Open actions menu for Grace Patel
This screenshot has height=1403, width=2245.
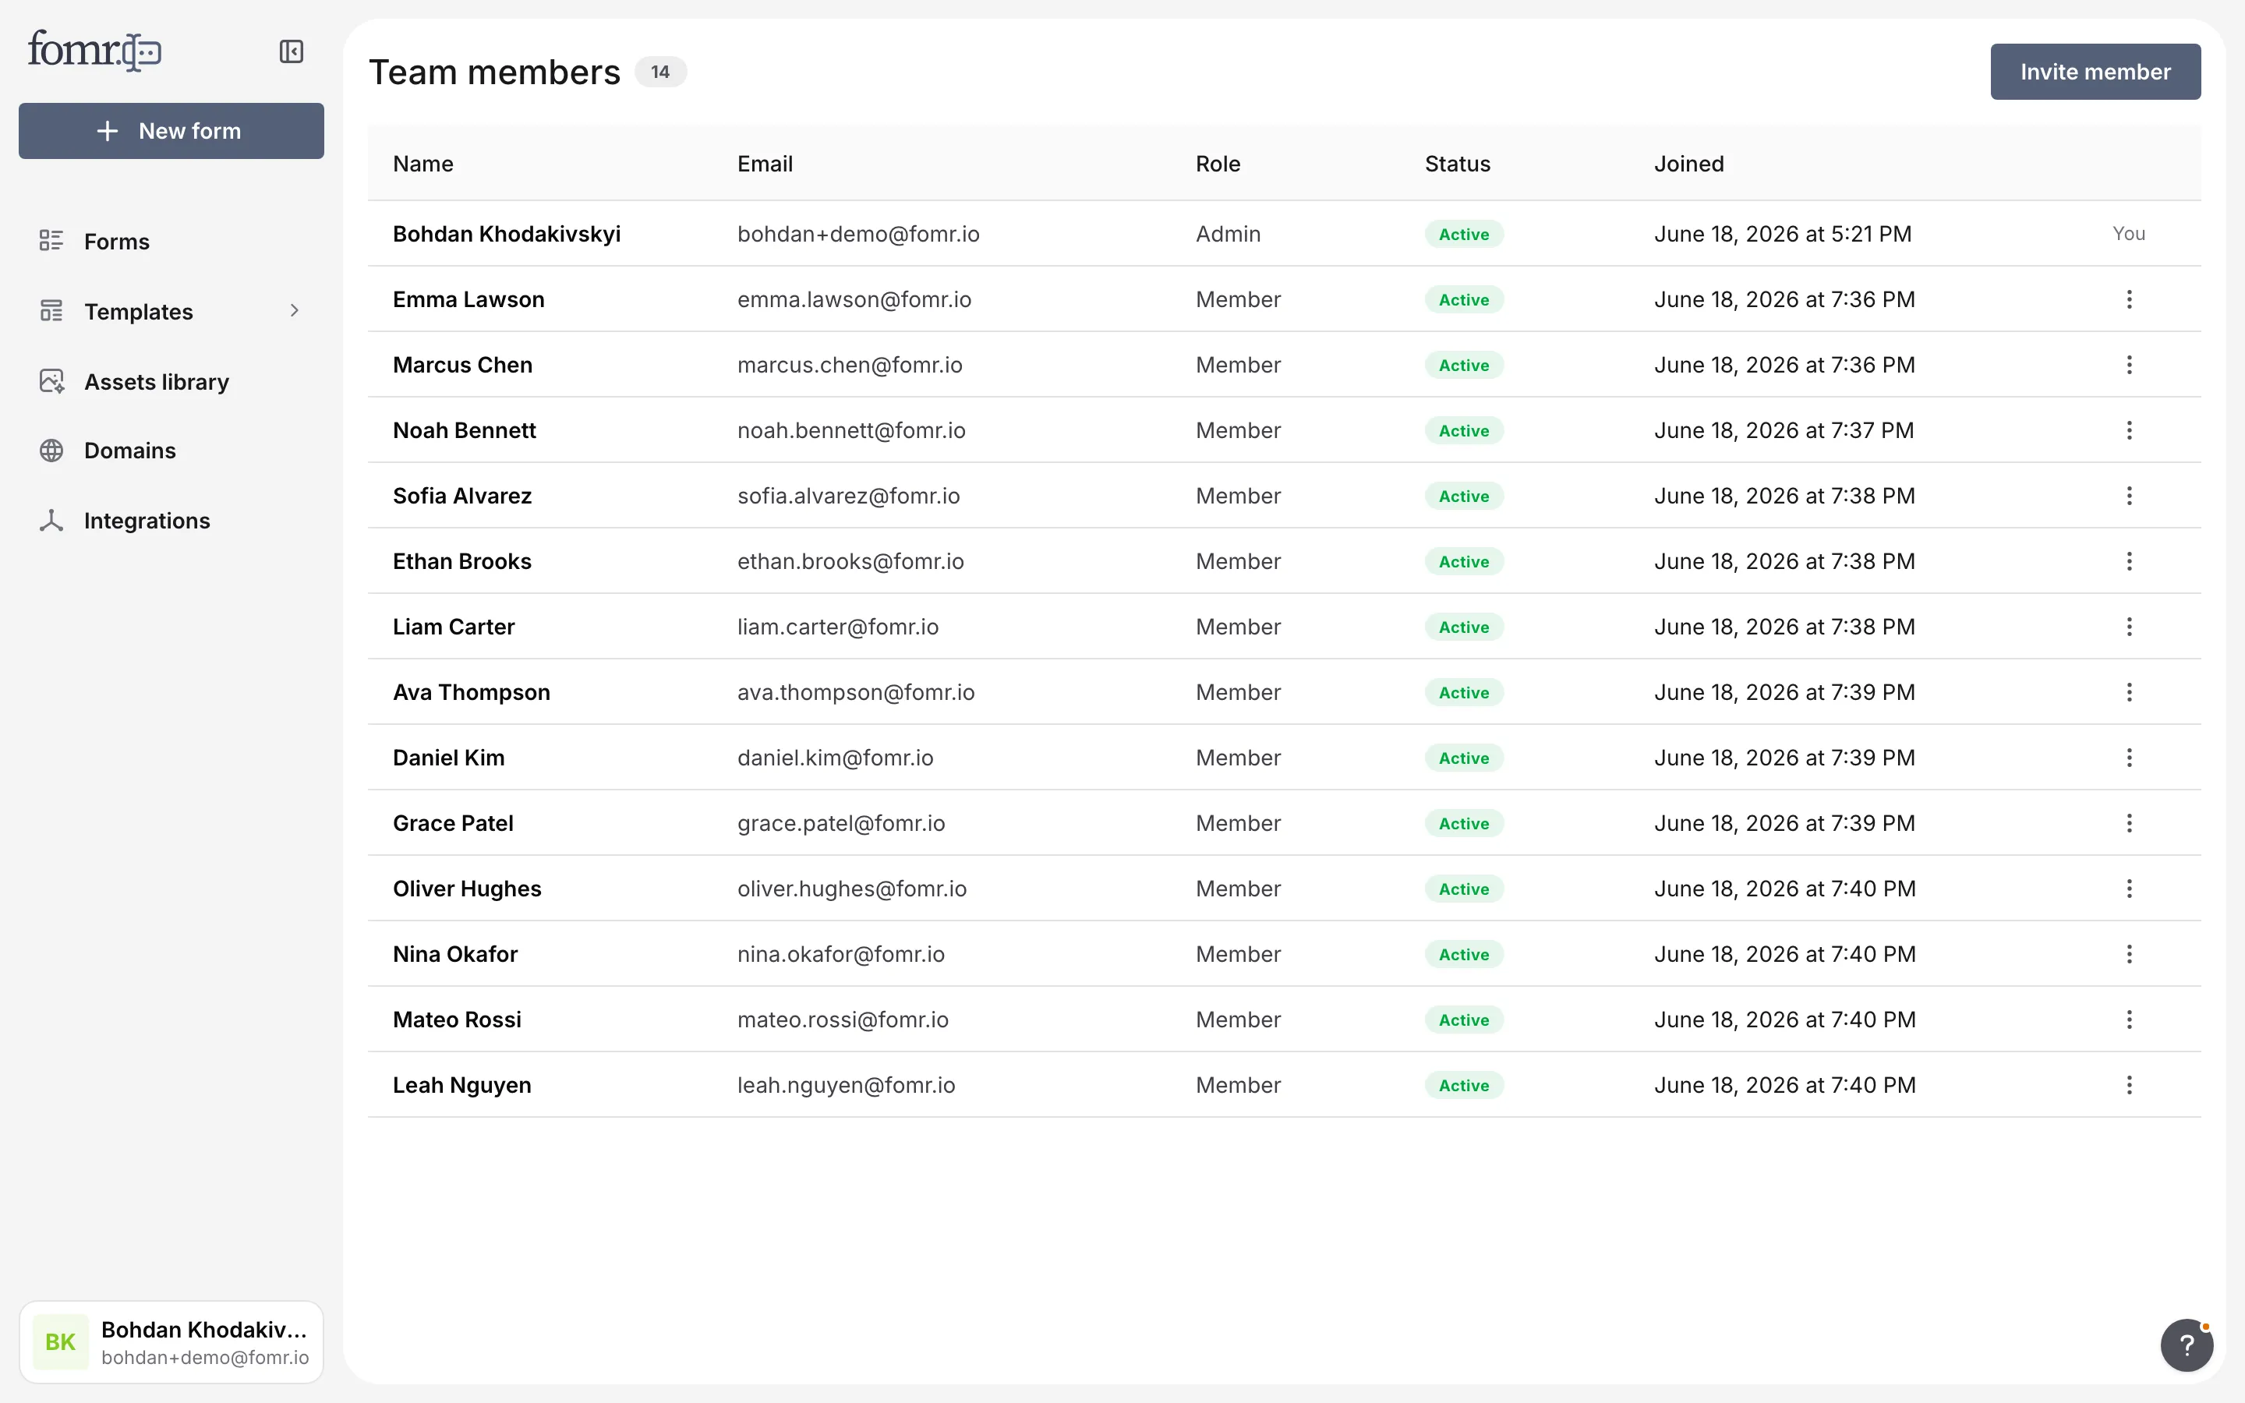coord(2129,823)
